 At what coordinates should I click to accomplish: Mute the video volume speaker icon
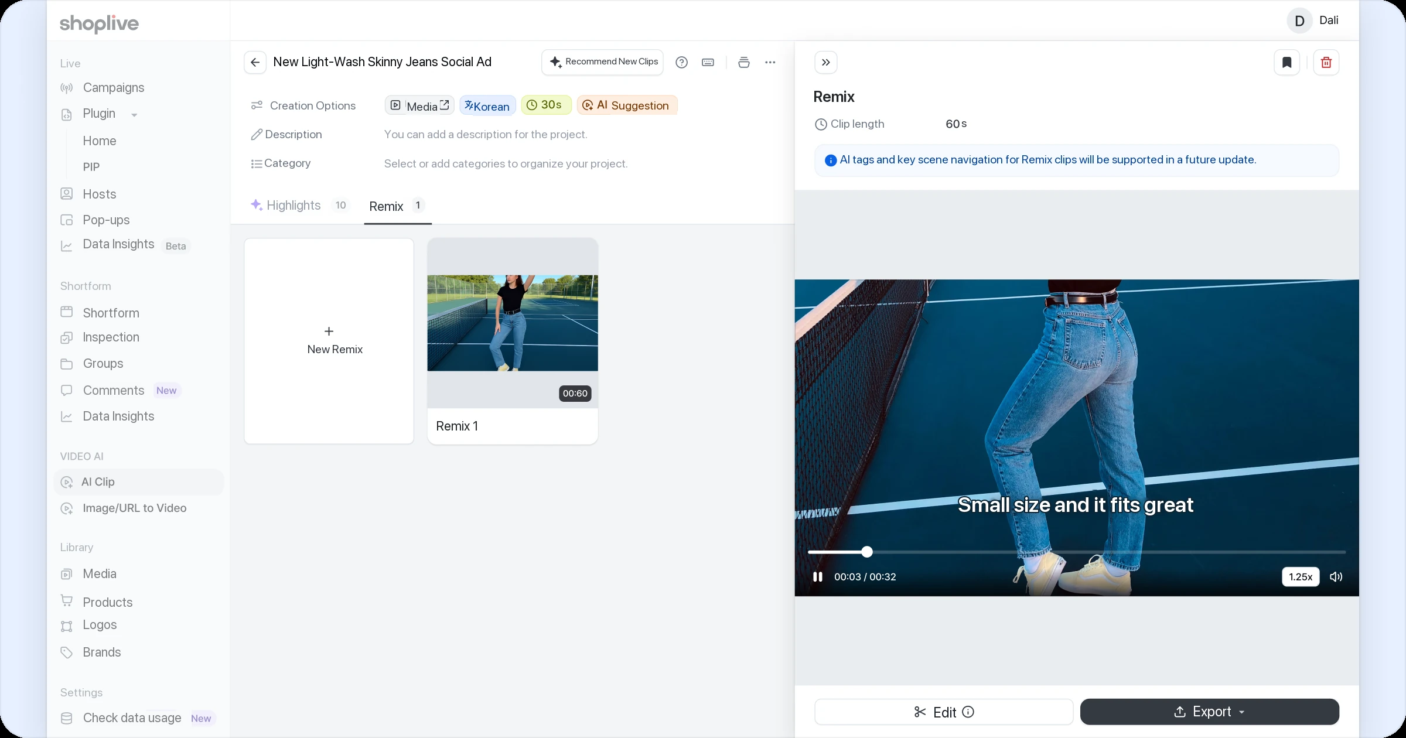(x=1336, y=576)
